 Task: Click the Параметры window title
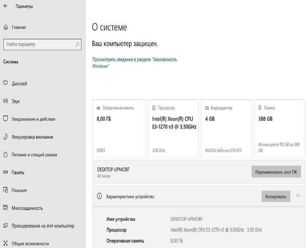[x=24, y=6]
